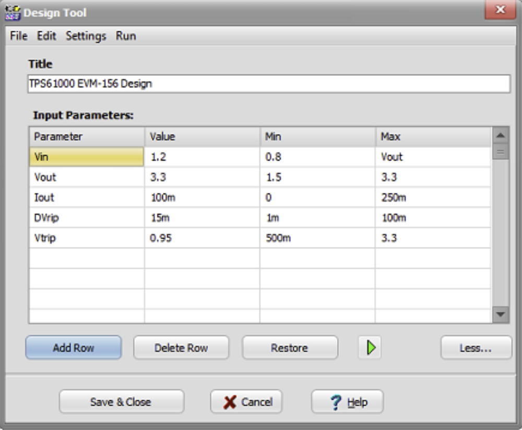Click Vin value cell 1.2
This screenshot has height=430, width=522.
(x=202, y=157)
